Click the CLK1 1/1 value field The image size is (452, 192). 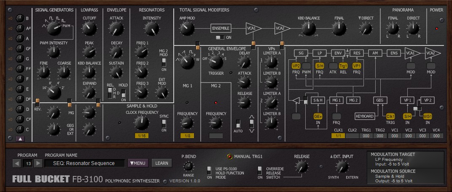[338, 136]
